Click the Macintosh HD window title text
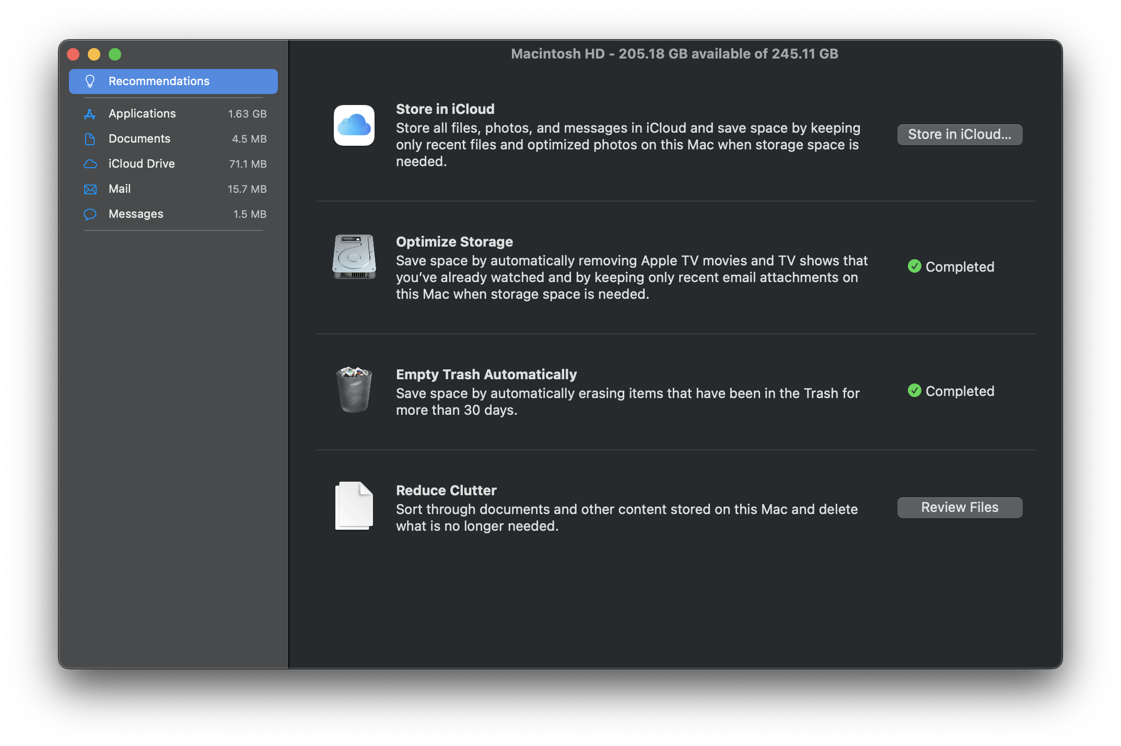 674,54
